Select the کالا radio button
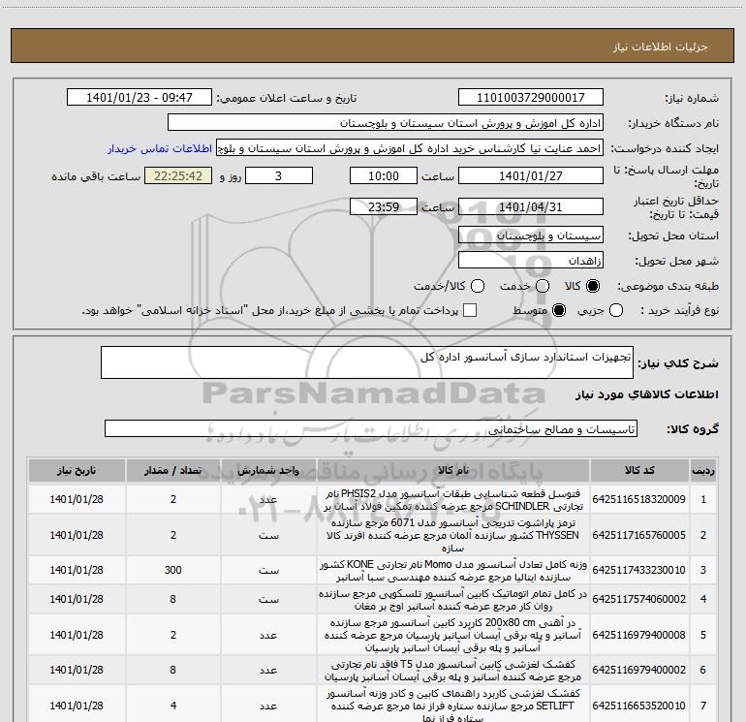This screenshot has height=722, width=746. coord(593,286)
